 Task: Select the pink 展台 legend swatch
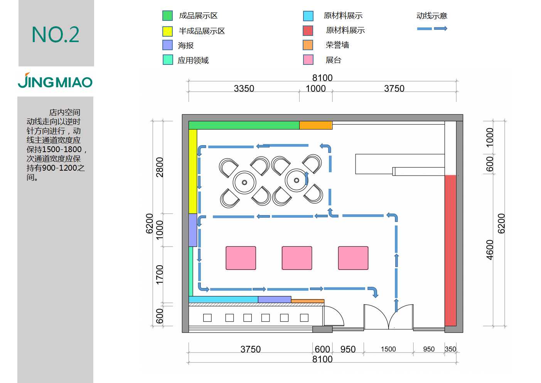308,60
